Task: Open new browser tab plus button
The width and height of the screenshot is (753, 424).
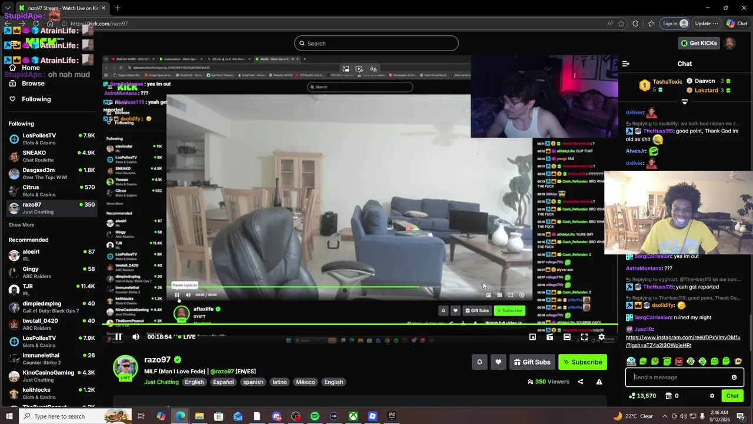Action: [x=118, y=8]
